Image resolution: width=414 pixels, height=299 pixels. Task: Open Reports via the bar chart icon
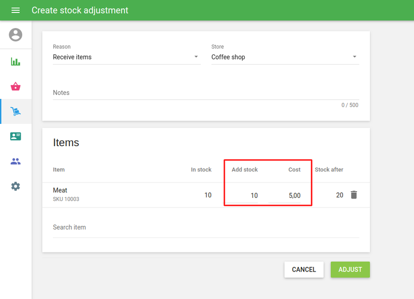pos(16,62)
